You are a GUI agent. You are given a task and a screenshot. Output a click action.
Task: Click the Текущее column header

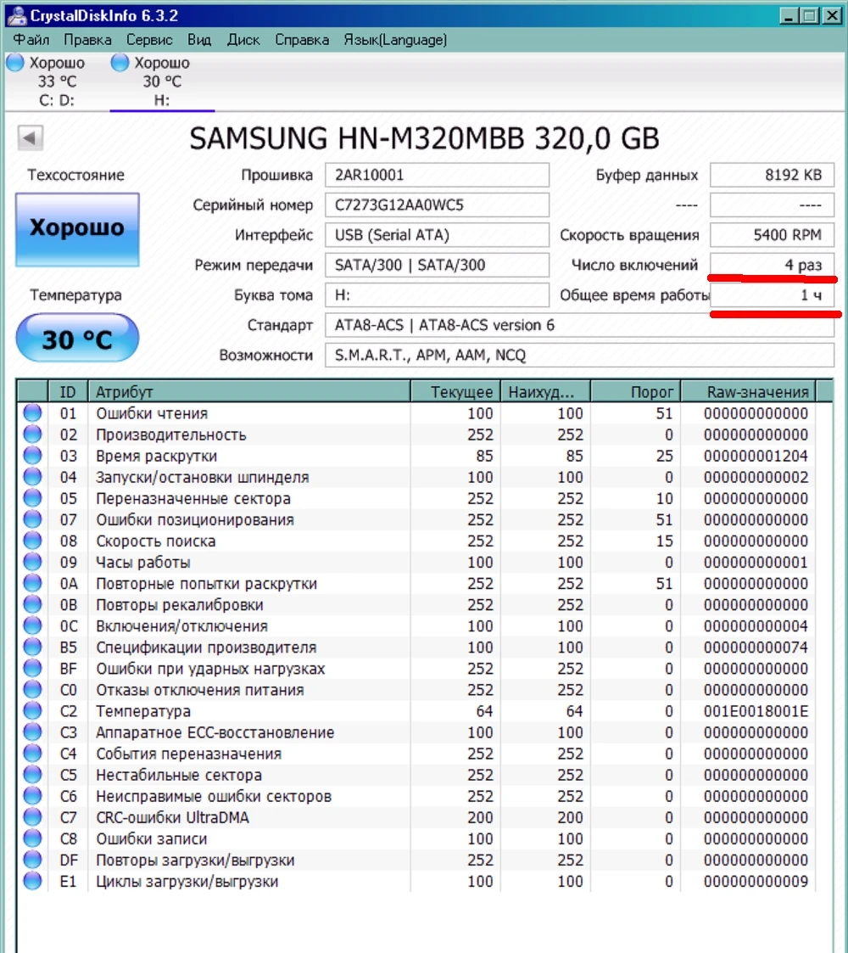click(x=455, y=392)
